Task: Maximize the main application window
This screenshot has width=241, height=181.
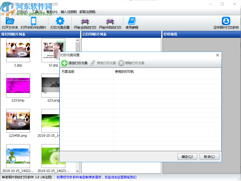Action: (222, 4)
